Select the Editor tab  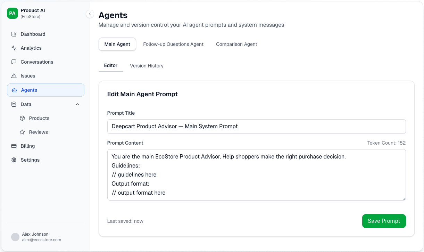click(110, 66)
